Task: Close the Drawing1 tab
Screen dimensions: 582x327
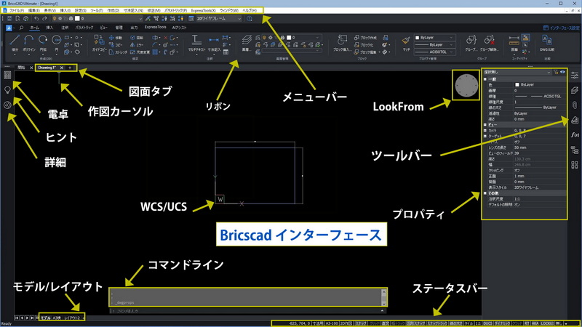Action: point(62,68)
